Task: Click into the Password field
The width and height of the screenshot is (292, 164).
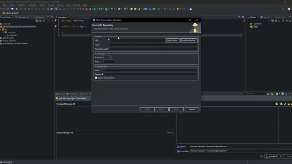Action: [x=151, y=74]
